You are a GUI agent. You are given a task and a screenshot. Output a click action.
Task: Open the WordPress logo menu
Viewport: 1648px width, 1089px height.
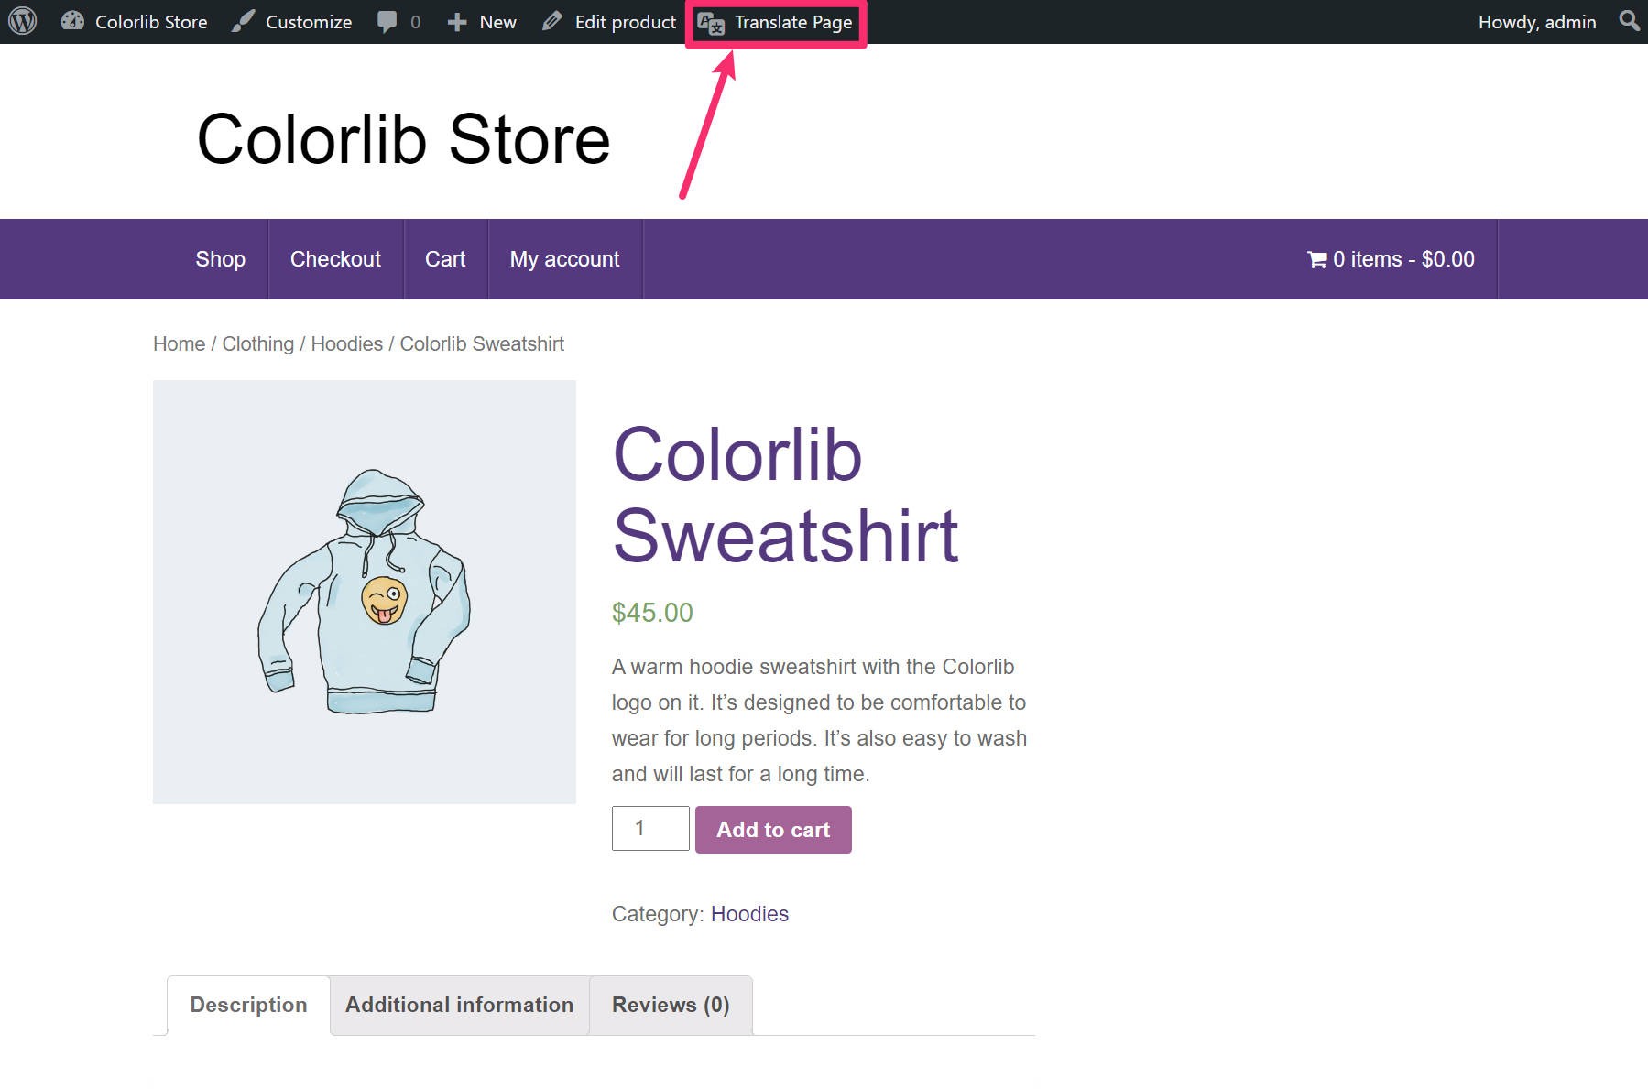(x=22, y=21)
